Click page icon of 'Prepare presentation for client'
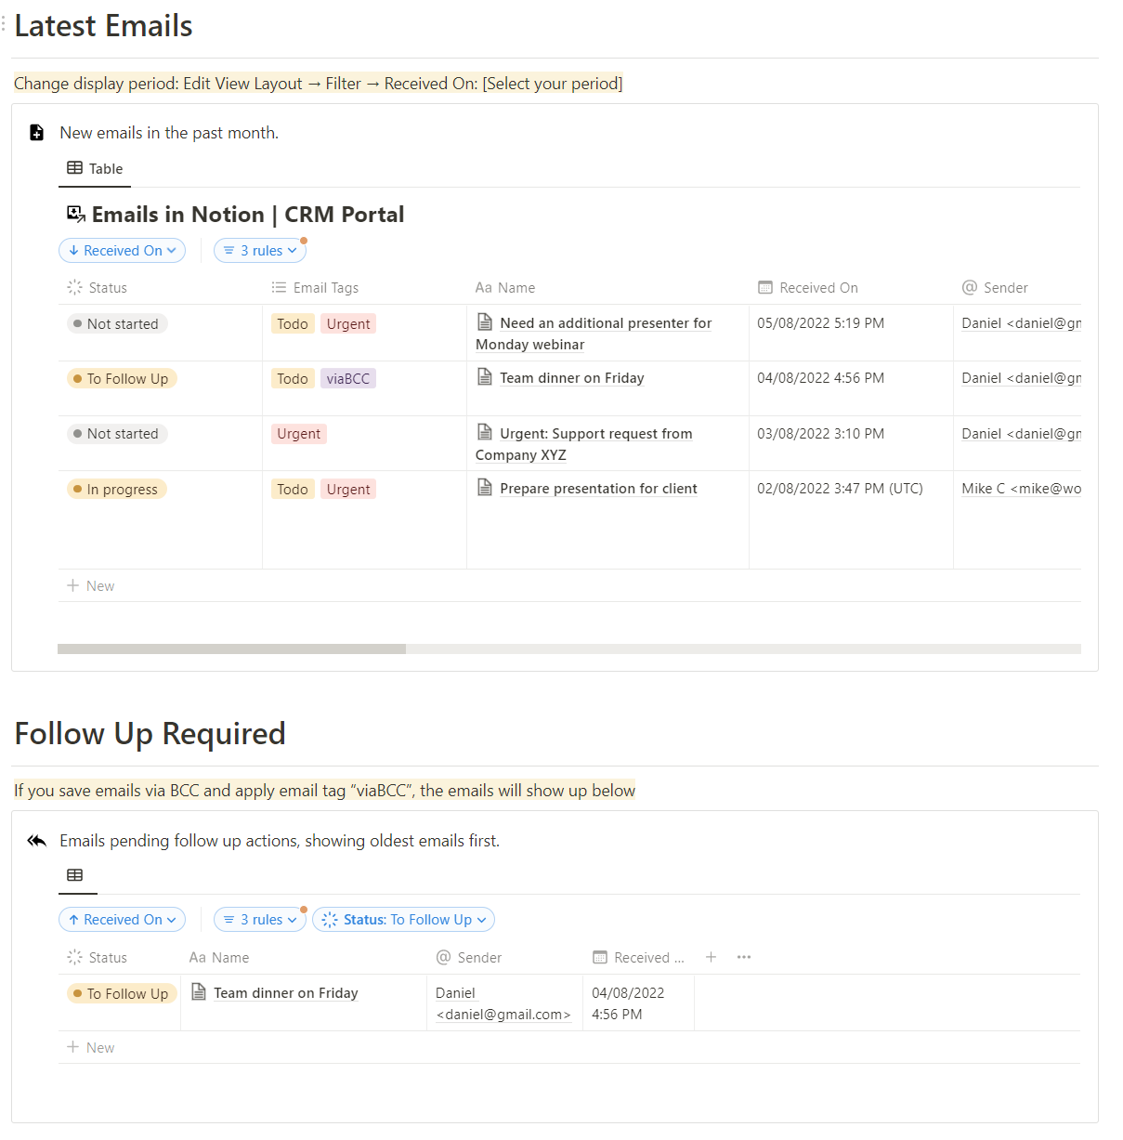The width and height of the screenshot is (1123, 1140). (485, 488)
